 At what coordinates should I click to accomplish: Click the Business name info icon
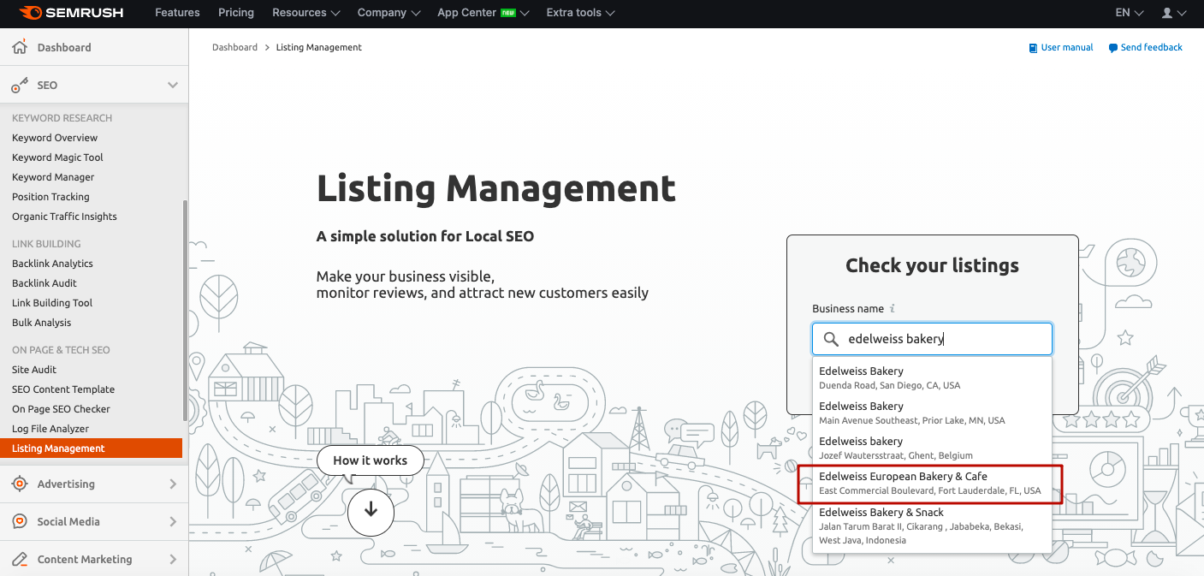(x=893, y=309)
